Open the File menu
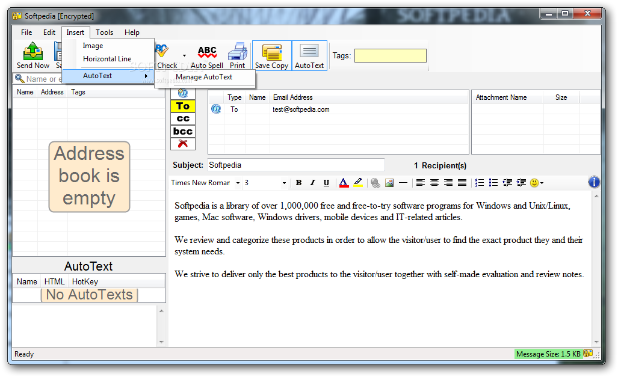Screen dimensions: 618x377 coord(26,32)
